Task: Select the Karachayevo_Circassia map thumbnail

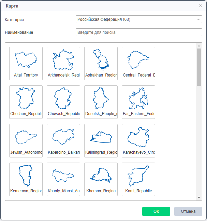Action: tap(138, 137)
